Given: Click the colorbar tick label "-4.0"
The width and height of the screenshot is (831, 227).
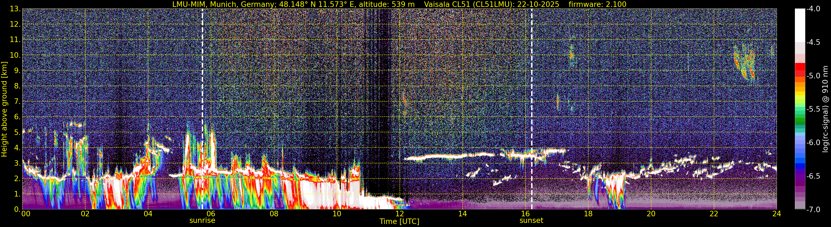Looking at the screenshot, I should tap(813, 9).
